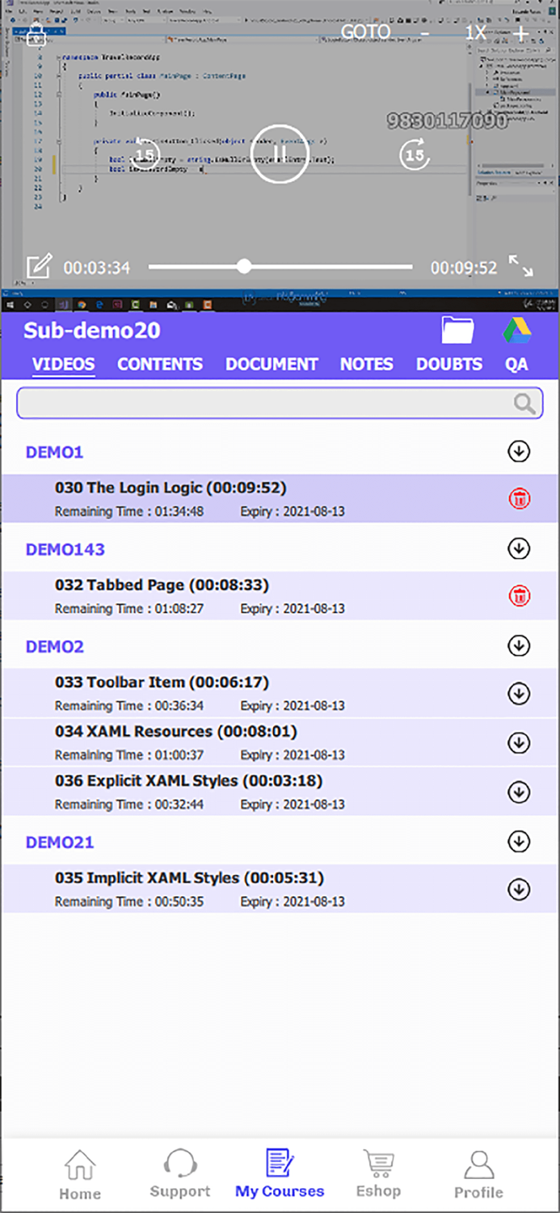Viewport: 560px width, 1213px height.
Task: Download all of DEMO21 section
Action: point(519,841)
